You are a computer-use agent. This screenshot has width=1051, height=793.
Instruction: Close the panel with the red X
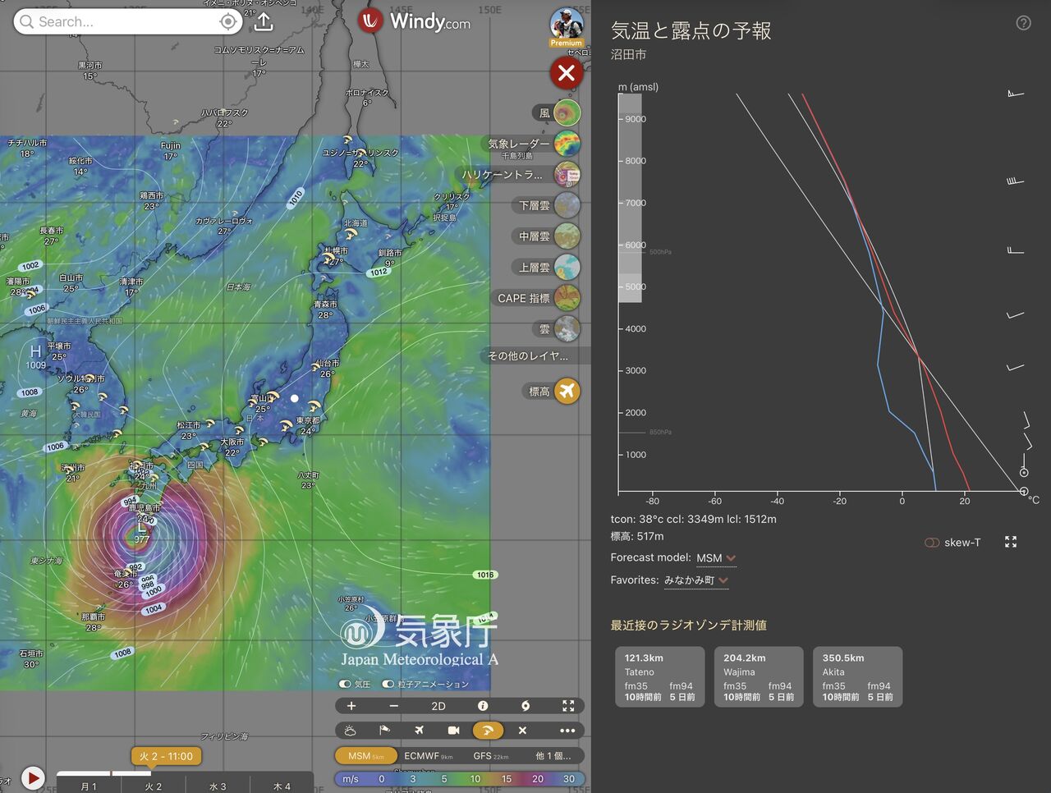pyautogui.click(x=567, y=73)
